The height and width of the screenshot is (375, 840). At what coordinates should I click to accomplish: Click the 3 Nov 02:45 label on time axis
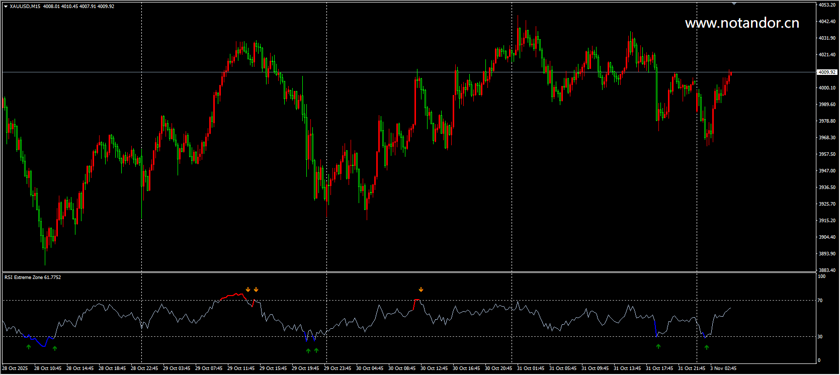point(723,368)
